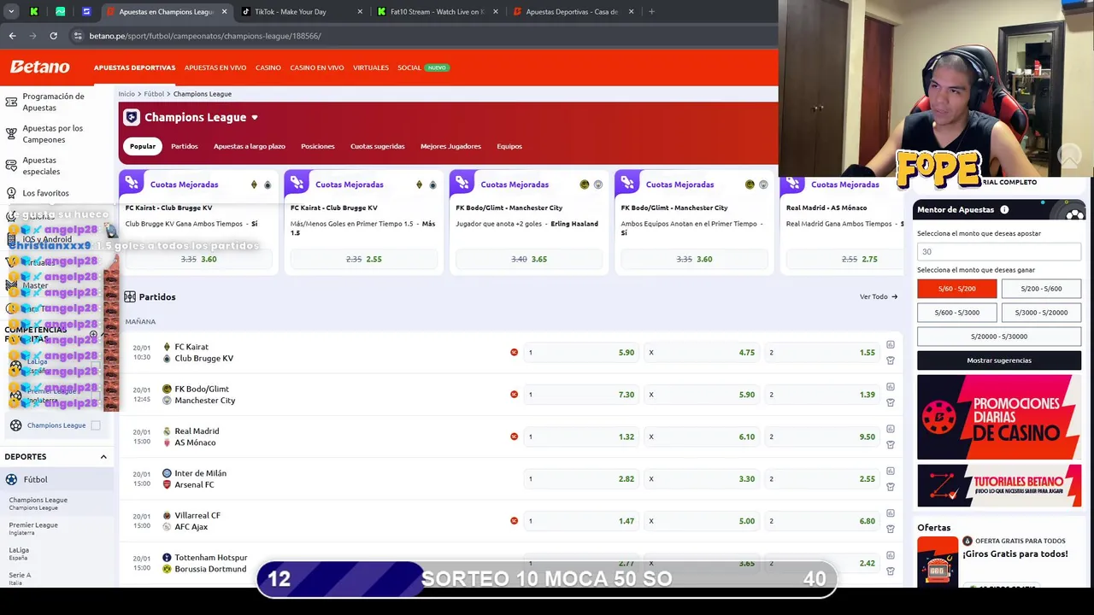
Task: Click SC badge on Real Madrid row
Action: tap(514, 436)
